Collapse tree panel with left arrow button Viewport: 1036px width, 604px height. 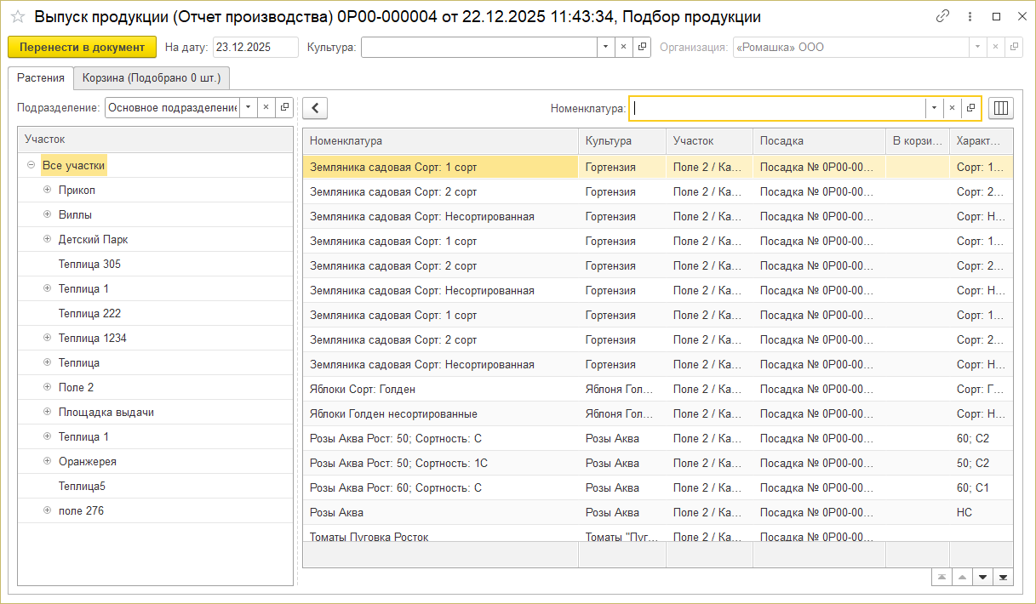pyautogui.click(x=315, y=108)
